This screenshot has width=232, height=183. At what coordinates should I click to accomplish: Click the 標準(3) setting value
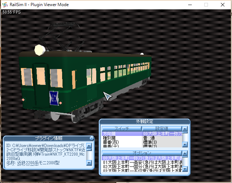tap(150, 142)
